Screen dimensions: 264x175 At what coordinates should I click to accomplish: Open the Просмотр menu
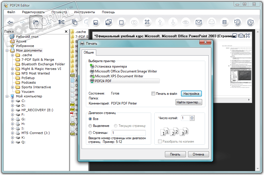tap(59, 12)
